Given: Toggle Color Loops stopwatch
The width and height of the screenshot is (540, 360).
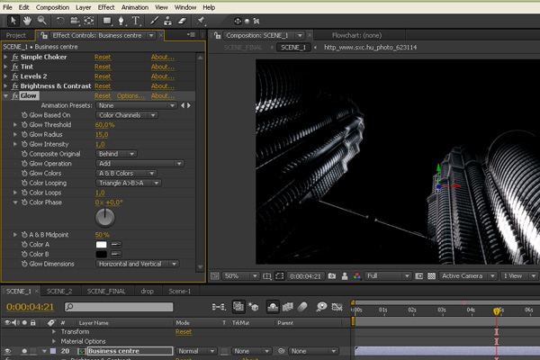Looking at the screenshot, I should [24, 193].
